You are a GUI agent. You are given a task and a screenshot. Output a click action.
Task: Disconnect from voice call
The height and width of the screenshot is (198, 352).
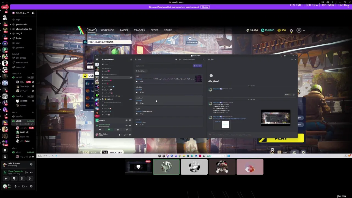coord(31,172)
